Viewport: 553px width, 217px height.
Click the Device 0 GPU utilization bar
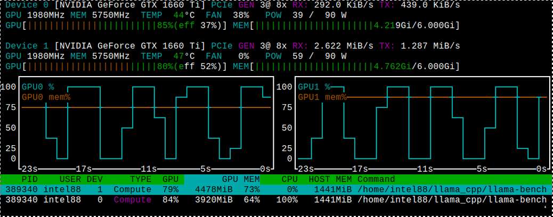coord(118,26)
